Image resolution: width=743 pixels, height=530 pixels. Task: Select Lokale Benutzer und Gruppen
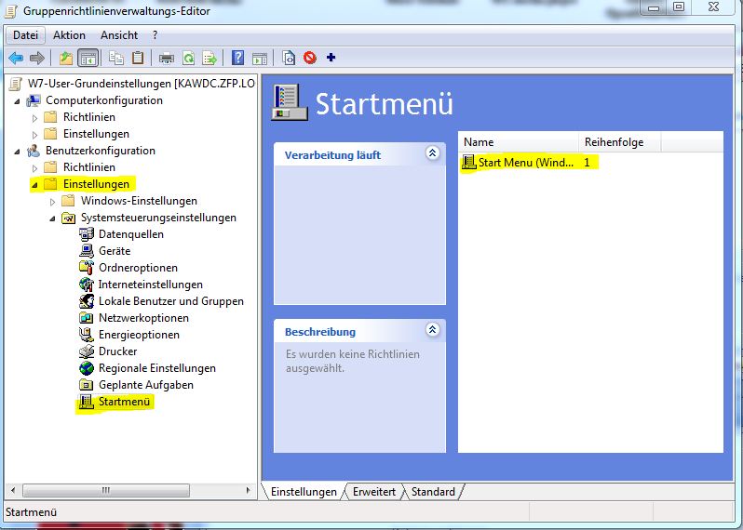[x=170, y=301]
